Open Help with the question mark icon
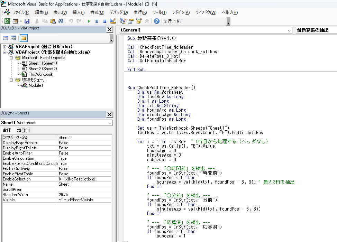337x242 pixels. coord(157,21)
